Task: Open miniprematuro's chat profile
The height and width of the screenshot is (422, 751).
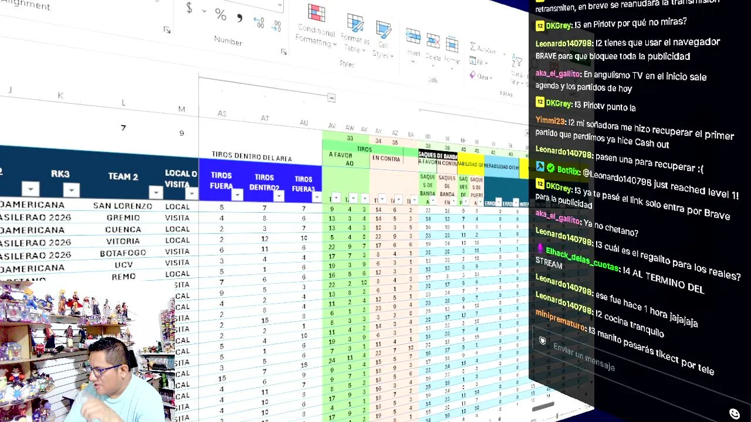Action: click(560, 319)
